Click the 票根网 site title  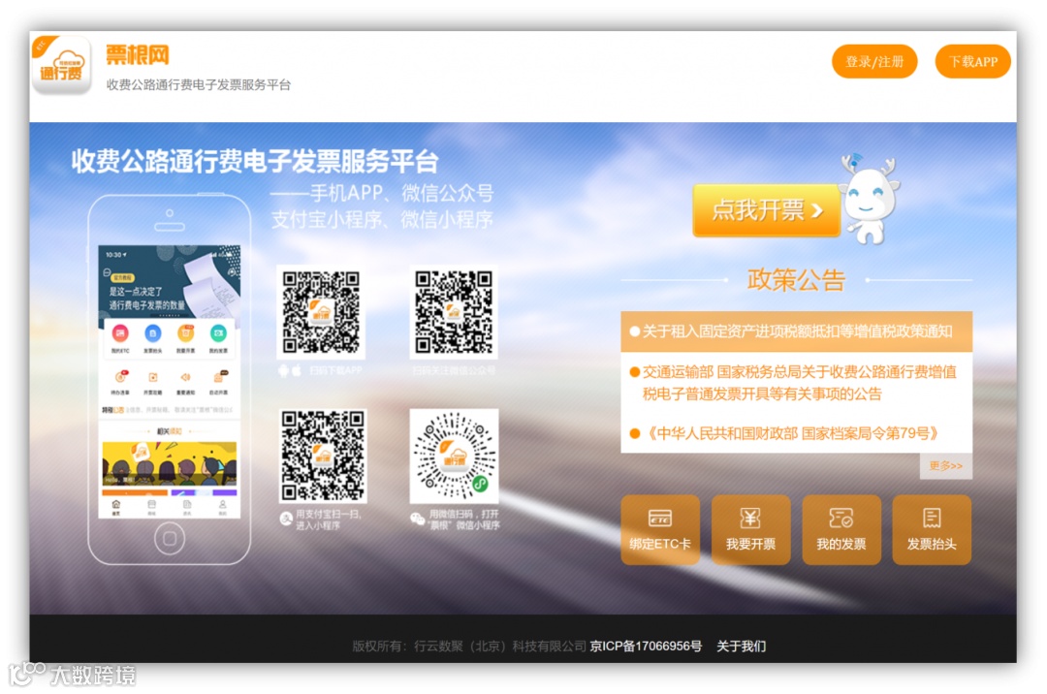tap(138, 54)
